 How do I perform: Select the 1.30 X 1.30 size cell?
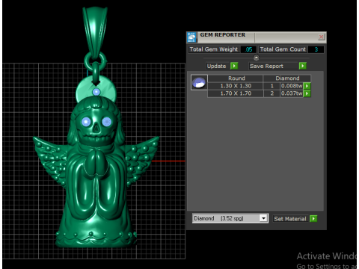[x=236, y=86]
